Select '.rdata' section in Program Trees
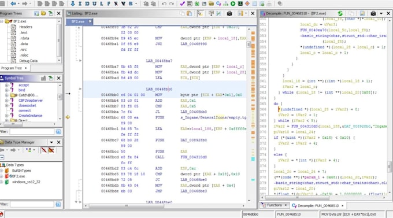The height and width of the screenshot is (218, 393). [24, 38]
